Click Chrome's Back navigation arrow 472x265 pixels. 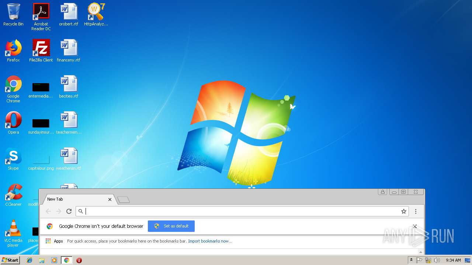[48, 211]
